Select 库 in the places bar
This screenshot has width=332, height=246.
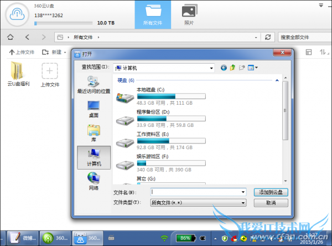(x=94, y=133)
